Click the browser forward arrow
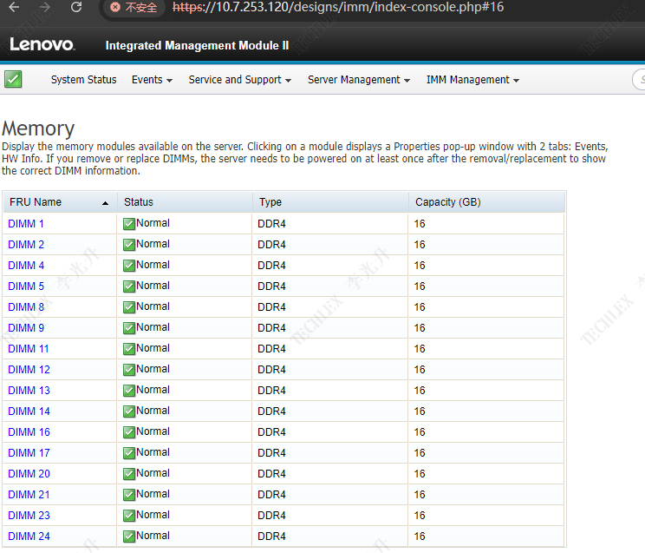This screenshot has width=645, height=553. [45, 7]
